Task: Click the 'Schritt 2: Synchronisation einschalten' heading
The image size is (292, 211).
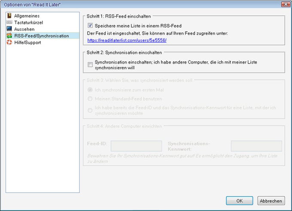Action: coord(124,52)
